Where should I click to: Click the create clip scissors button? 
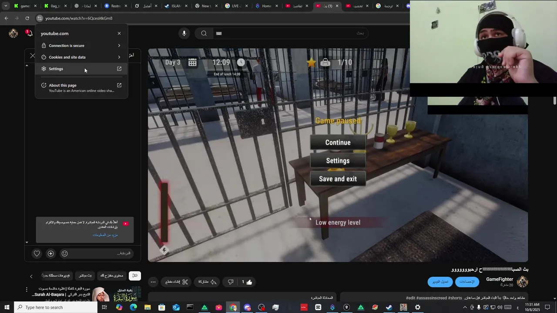point(176,282)
